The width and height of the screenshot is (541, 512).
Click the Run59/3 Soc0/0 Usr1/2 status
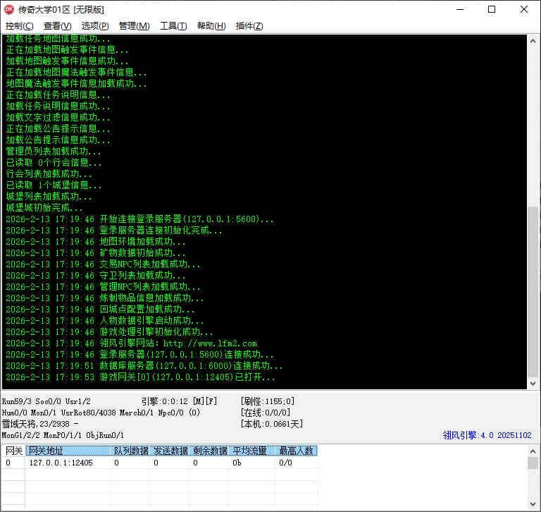pos(46,401)
